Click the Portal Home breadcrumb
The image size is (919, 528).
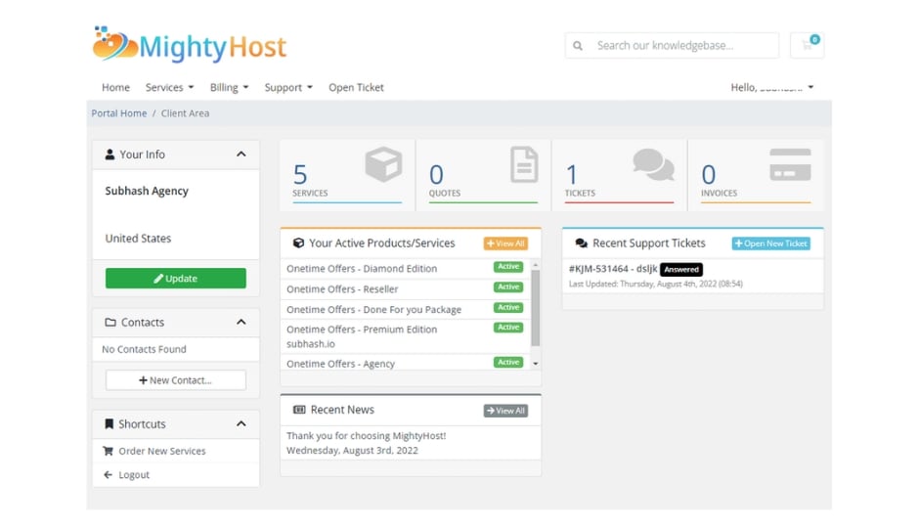pos(119,113)
